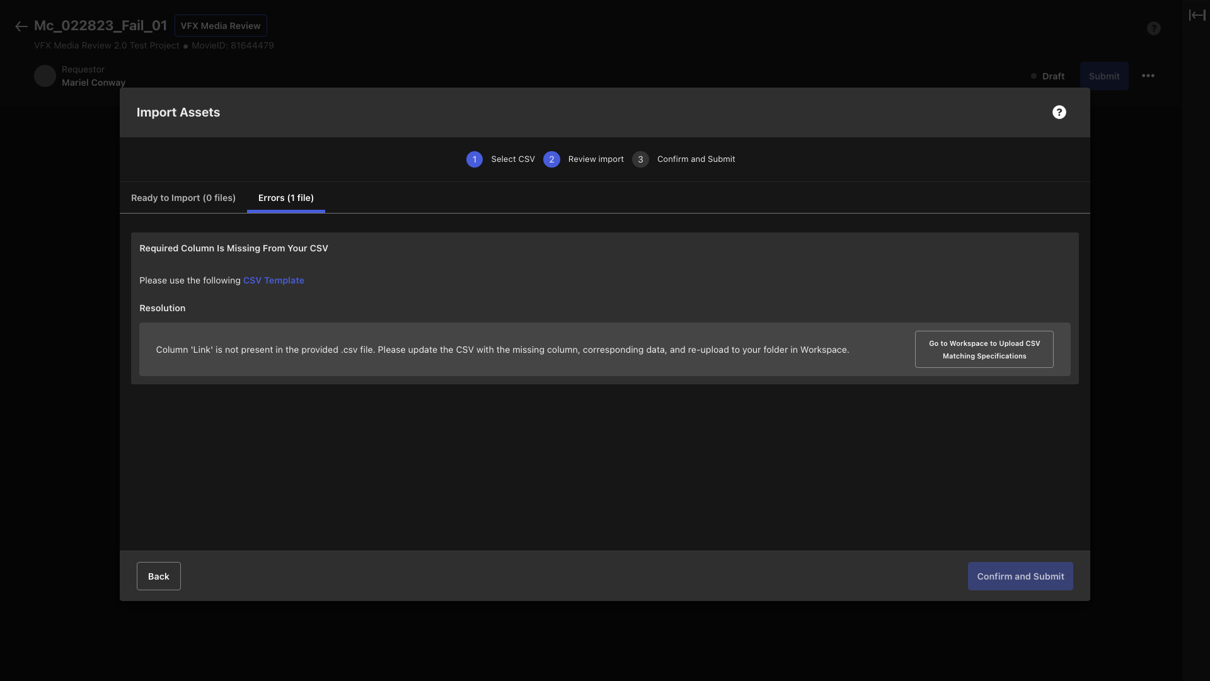Click the MovieID project identifier text
This screenshot has width=1210, height=681.
[x=233, y=46]
